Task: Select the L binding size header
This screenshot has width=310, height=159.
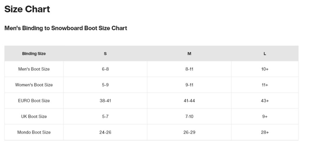Action: pyautogui.click(x=265, y=54)
